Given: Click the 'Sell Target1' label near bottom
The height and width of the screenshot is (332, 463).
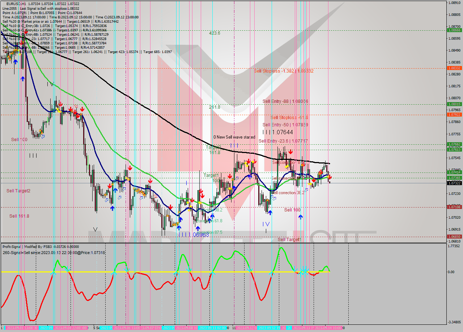Looking at the screenshot, I should click(x=289, y=240).
